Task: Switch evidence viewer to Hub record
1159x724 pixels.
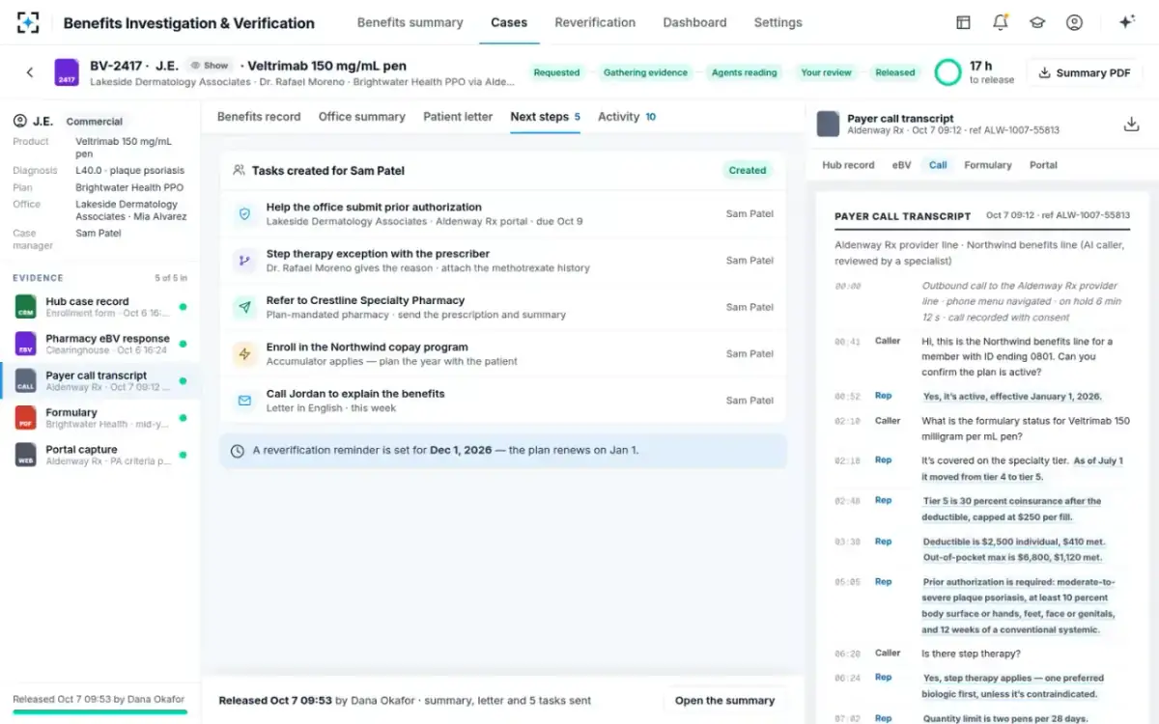Action: click(x=848, y=165)
